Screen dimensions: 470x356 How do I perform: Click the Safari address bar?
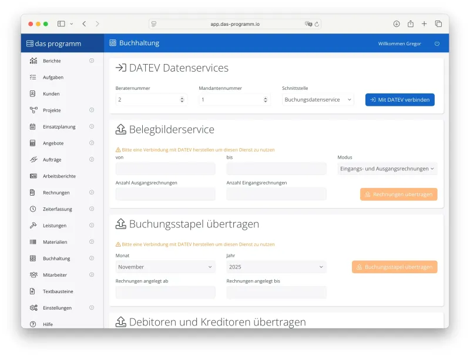point(235,24)
